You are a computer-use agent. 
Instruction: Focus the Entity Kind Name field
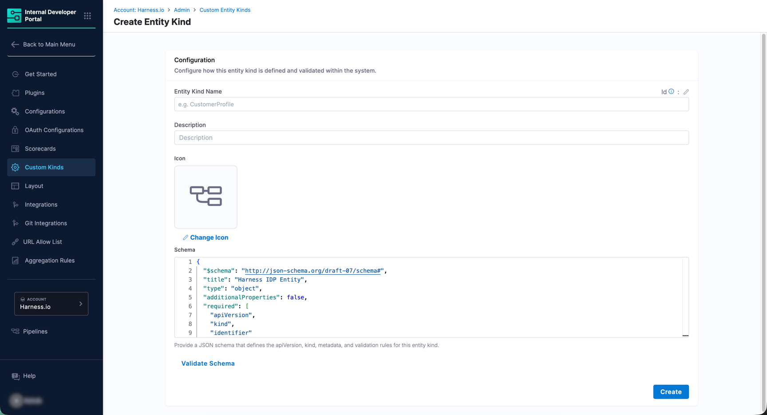(431, 104)
